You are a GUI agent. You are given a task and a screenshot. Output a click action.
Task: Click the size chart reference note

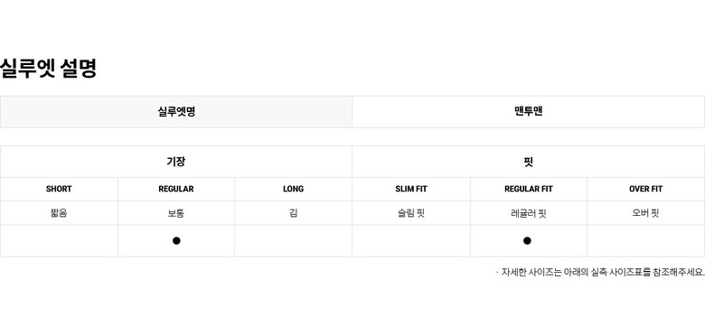click(x=601, y=272)
